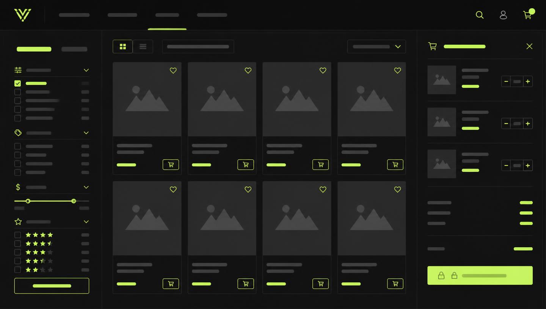Close the cart side panel
The height and width of the screenshot is (309, 546).
529,46
